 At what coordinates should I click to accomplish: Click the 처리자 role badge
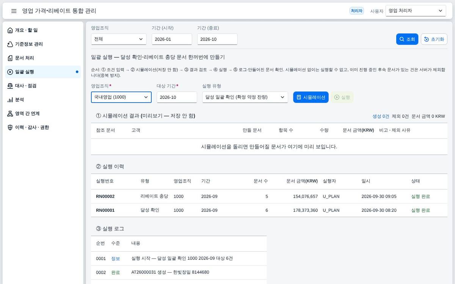click(356, 11)
